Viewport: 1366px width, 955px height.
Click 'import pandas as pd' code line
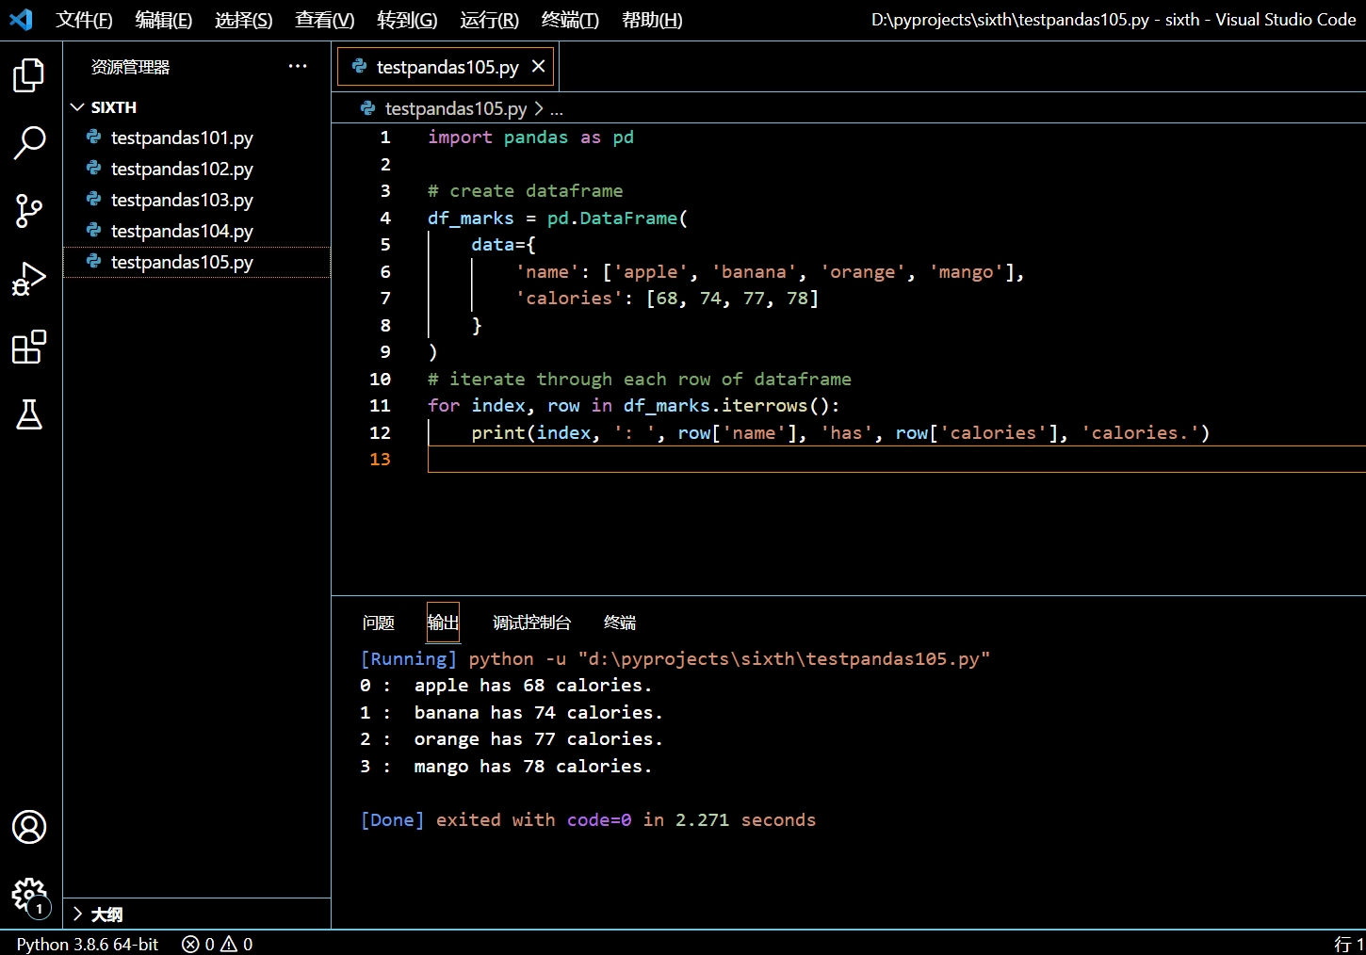(530, 138)
